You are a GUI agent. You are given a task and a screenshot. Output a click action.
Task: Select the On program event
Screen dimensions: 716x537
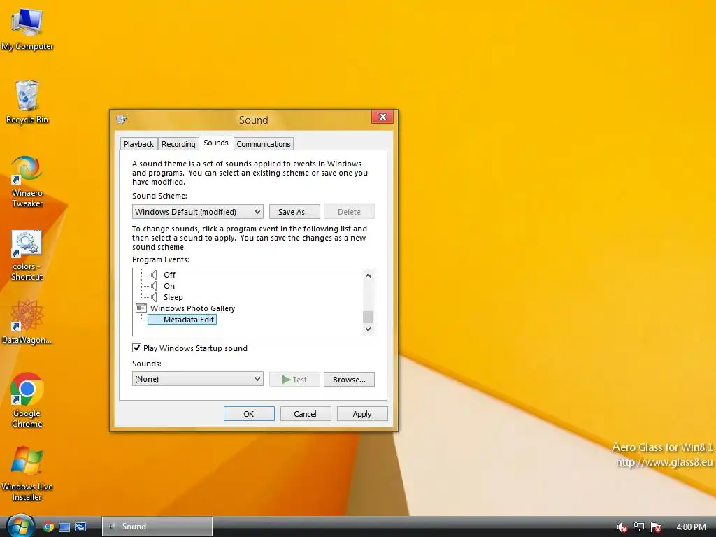169,286
